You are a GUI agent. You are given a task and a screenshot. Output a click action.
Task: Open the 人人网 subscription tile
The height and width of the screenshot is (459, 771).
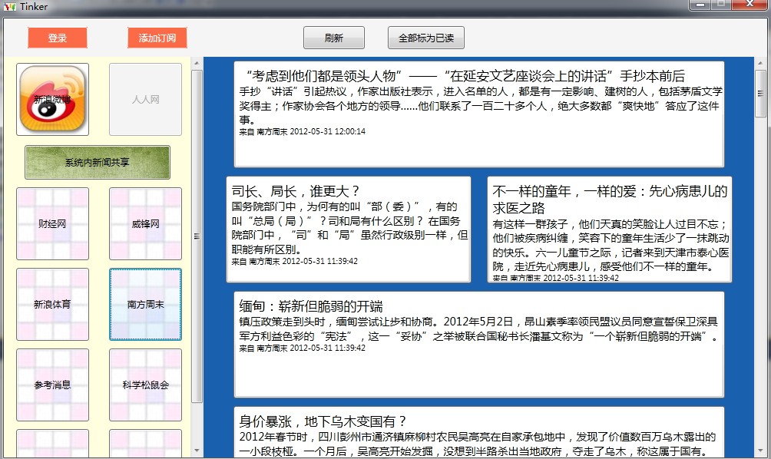[x=146, y=99]
